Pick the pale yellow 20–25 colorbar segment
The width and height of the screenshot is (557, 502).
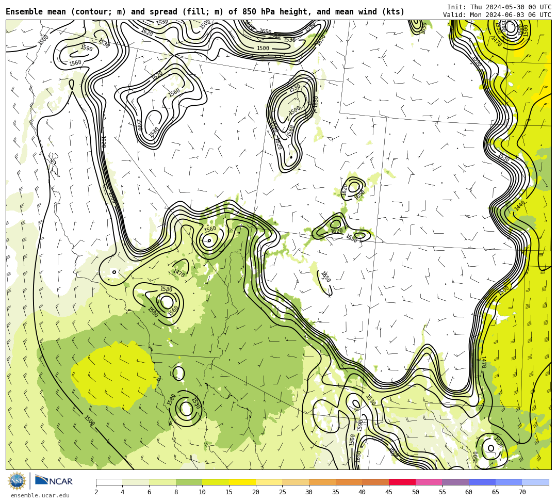[x=269, y=482]
